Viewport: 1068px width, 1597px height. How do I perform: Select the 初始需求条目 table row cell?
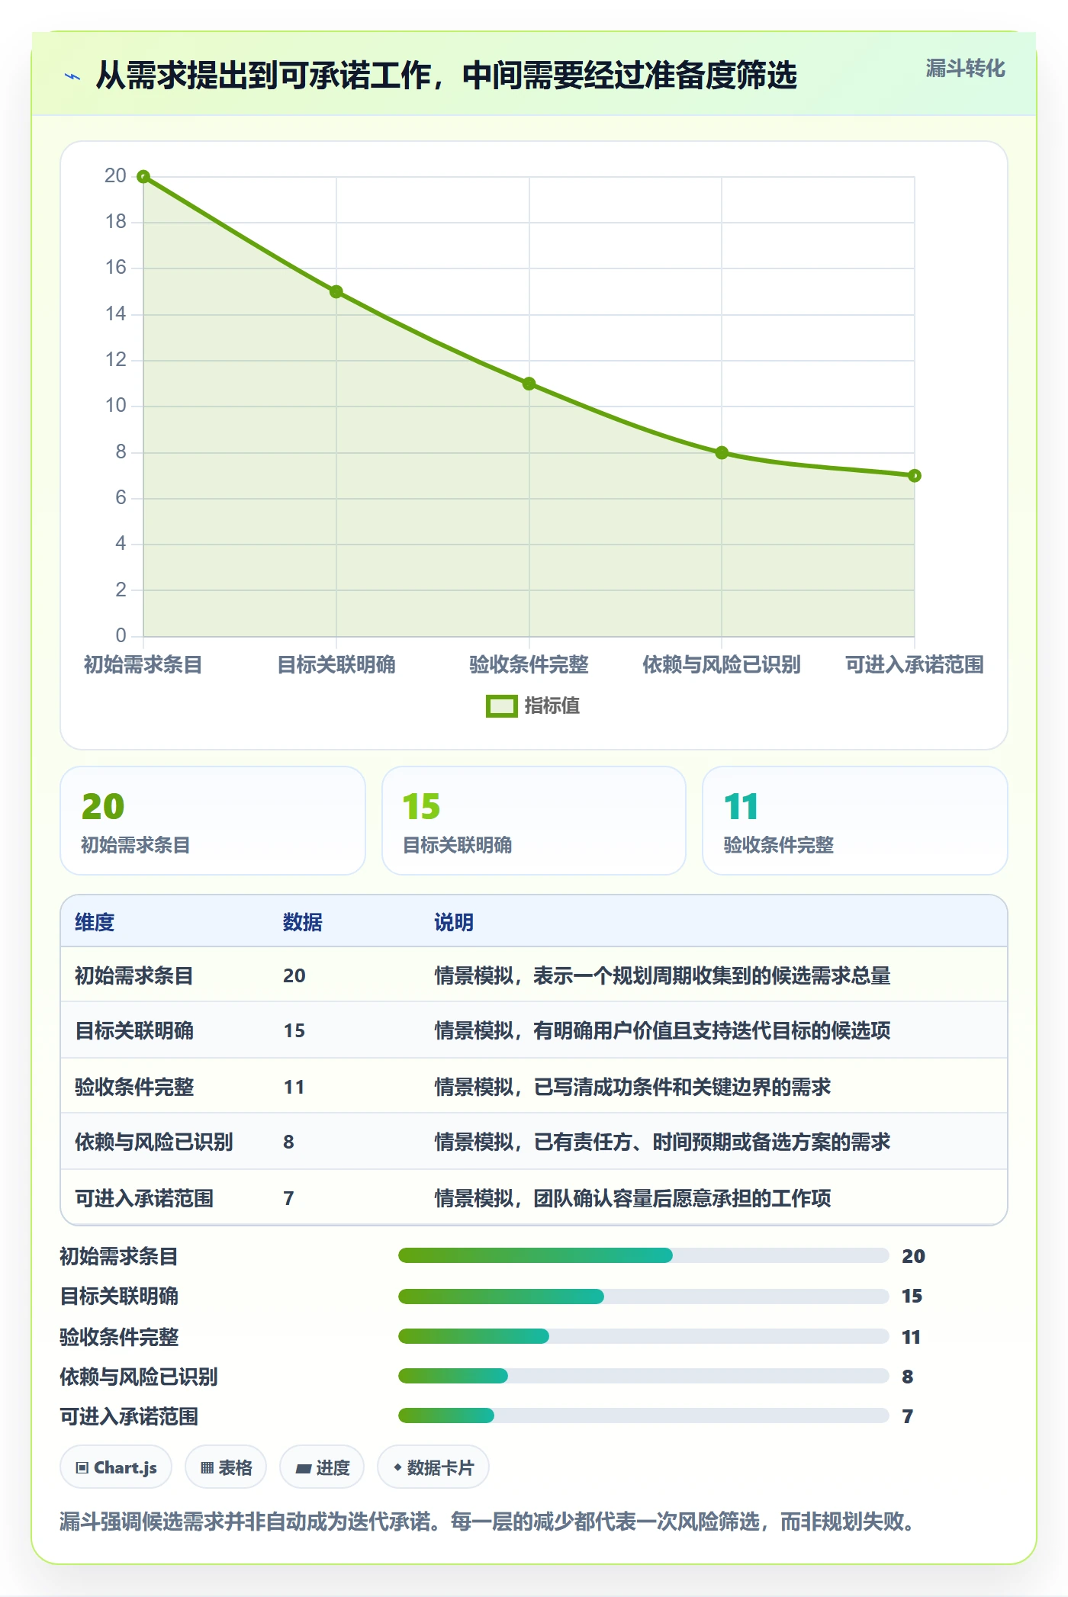point(134,975)
